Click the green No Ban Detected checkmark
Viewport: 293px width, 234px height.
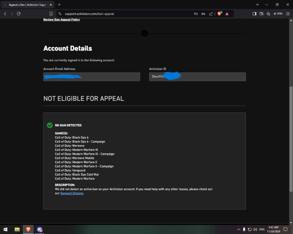coord(50,125)
